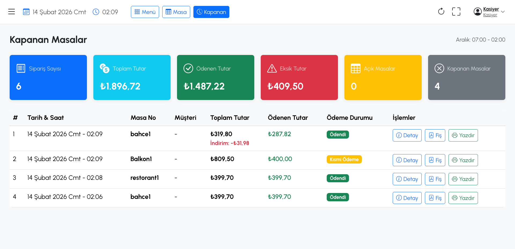
Task: Switch to the Menü tab
Action: tap(145, 12)
